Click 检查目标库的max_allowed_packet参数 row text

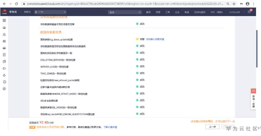(x=60, y=80)
